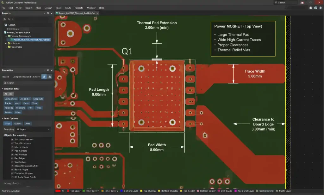Viewport: 324px width, 195px height.
Task: Open the Design menu
Action: pyautogui.click(x=48, y=8)
